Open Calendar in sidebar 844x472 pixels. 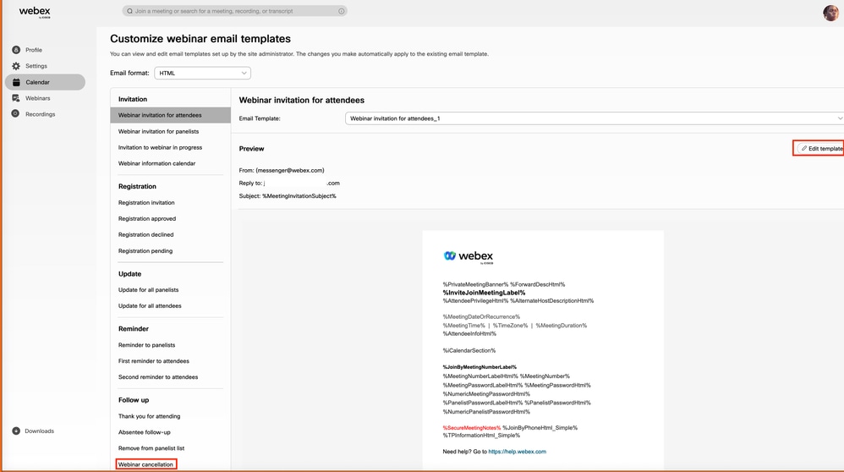(45, 82)
